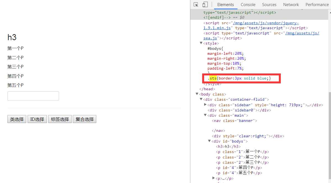Click the 第二个P paragraph on page

coord(15,58)
